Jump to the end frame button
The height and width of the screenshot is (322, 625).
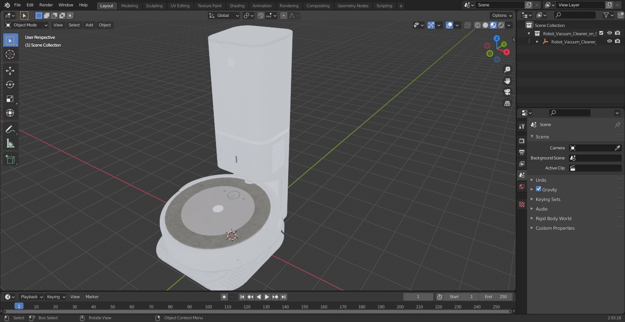(283, 297)
